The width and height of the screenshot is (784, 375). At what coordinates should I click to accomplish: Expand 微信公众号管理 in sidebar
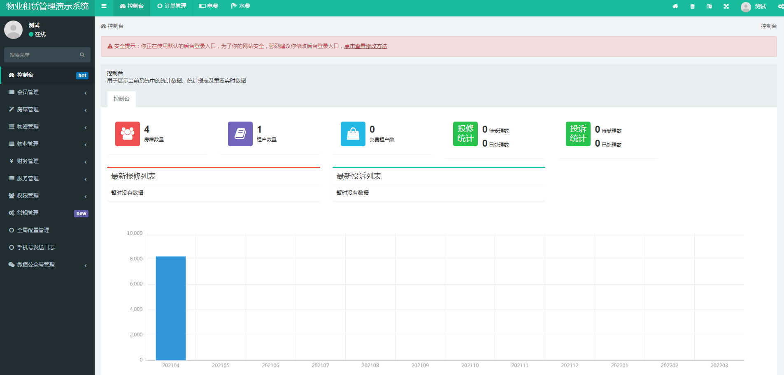pos(47,265)
